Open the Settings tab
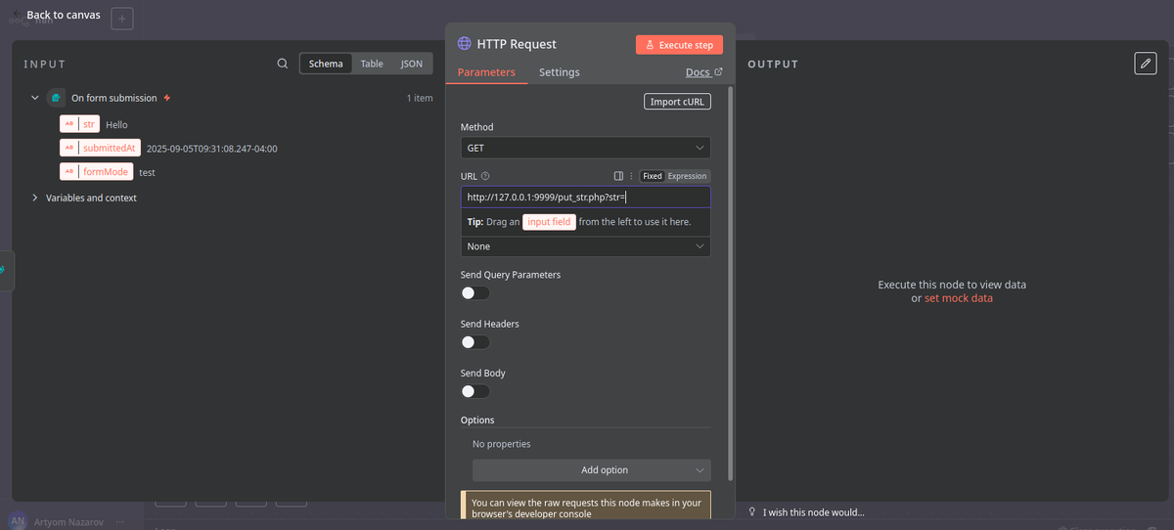Image resolution: width=1174 pixels, height=530 pixels. pyautogui.click(x=560, y=72)
